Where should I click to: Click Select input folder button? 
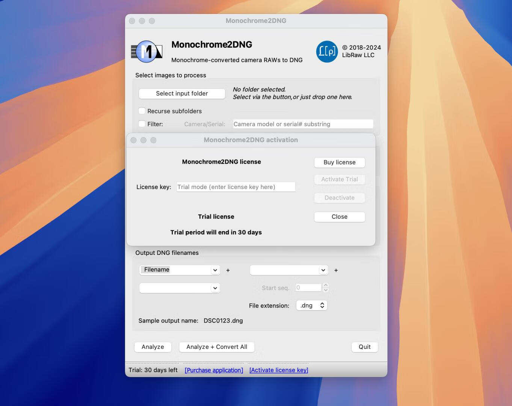tap(182, 94)
